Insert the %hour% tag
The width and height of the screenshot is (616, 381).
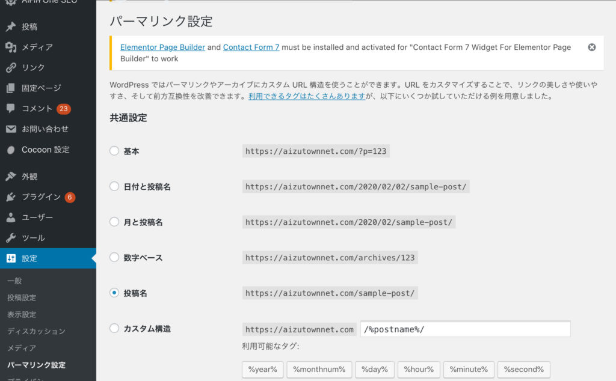(419, 369)
